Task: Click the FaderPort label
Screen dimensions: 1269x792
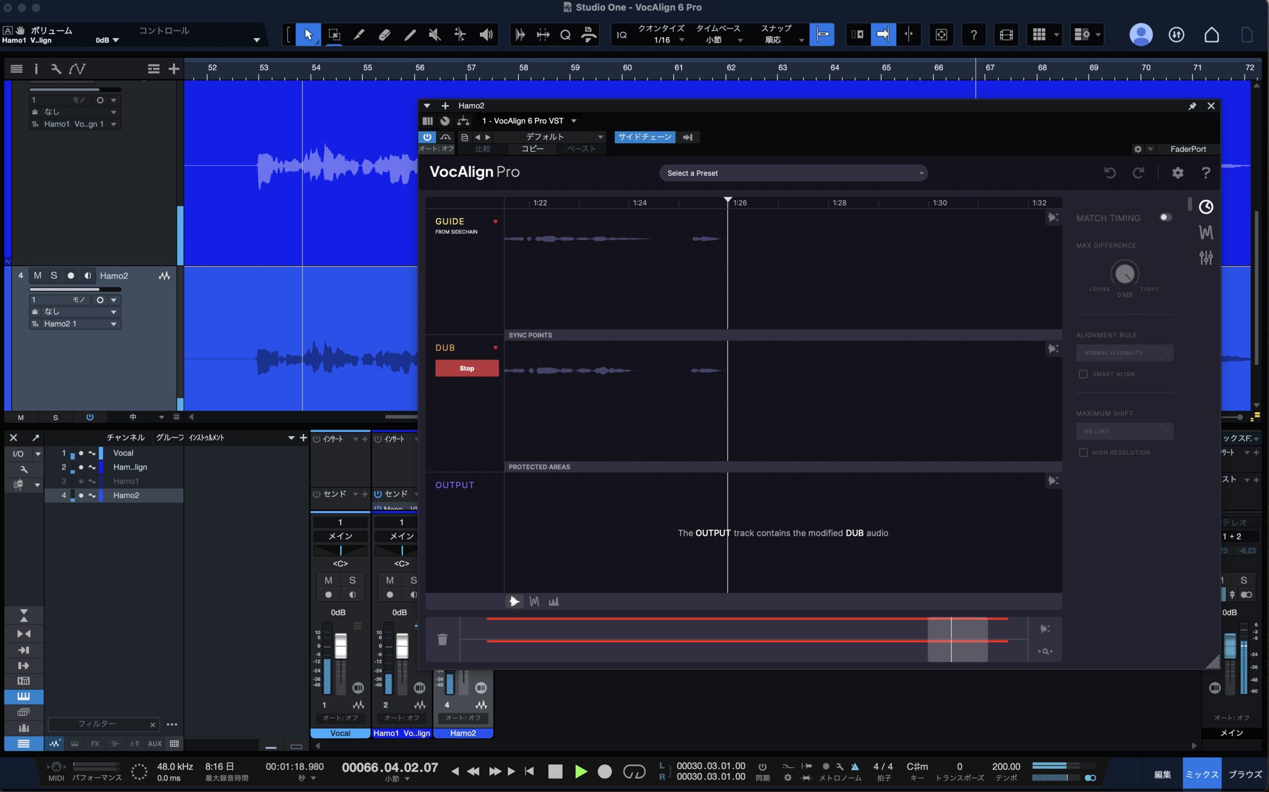Action: (1187, 149)
